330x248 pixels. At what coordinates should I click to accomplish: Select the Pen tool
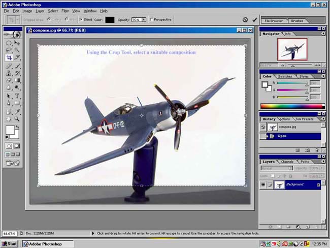click(9, 103)
